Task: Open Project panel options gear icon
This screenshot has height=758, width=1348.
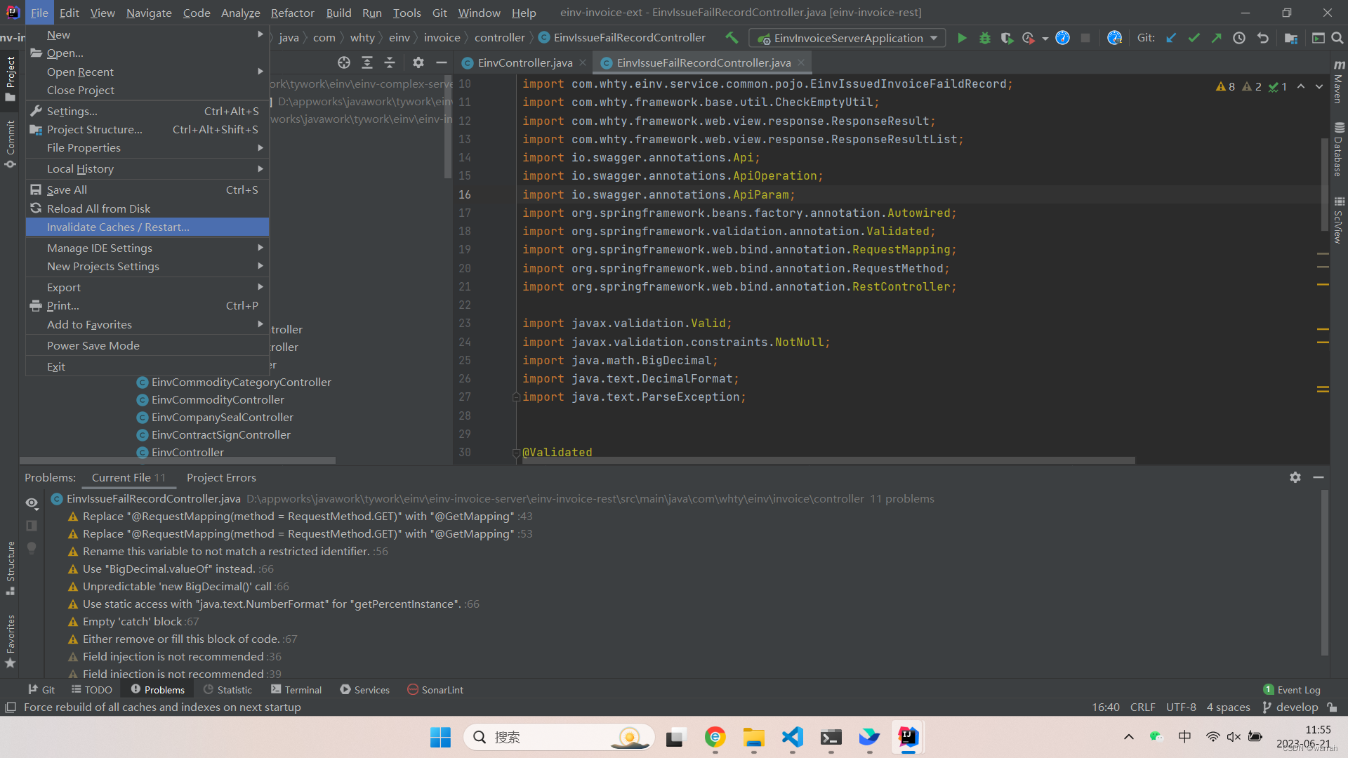Action: 418,62
